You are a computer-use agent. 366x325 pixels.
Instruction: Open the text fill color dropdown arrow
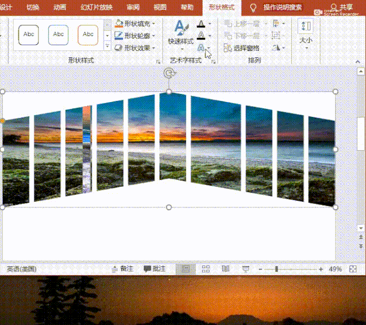tap(210, 24)
